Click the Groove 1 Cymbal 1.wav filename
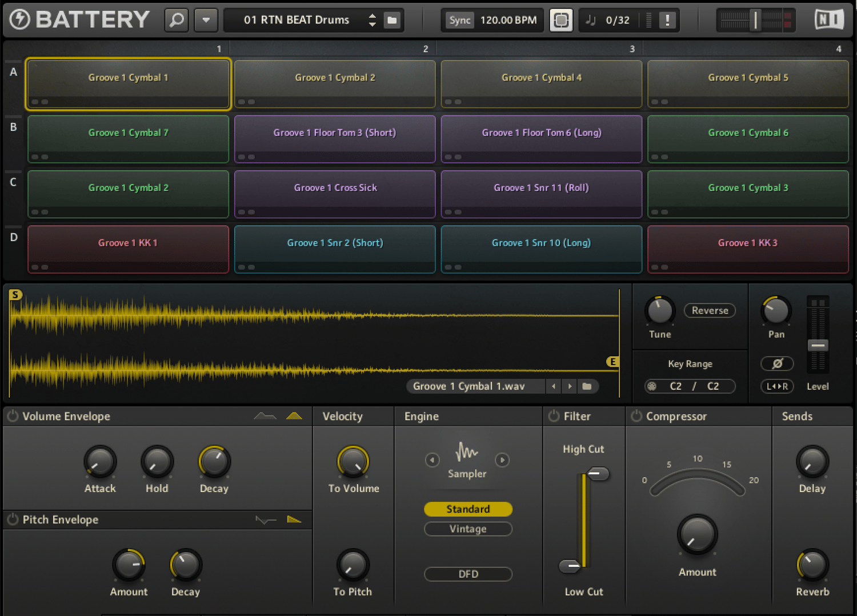The image size is (857, 616). pyautogui.click(x=468, y=386)
